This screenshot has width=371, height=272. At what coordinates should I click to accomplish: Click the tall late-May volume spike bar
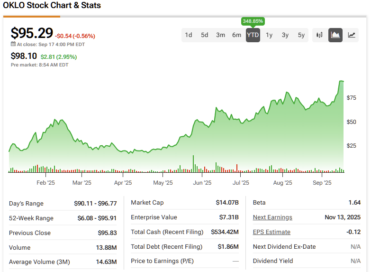click(x=193, y=164)
